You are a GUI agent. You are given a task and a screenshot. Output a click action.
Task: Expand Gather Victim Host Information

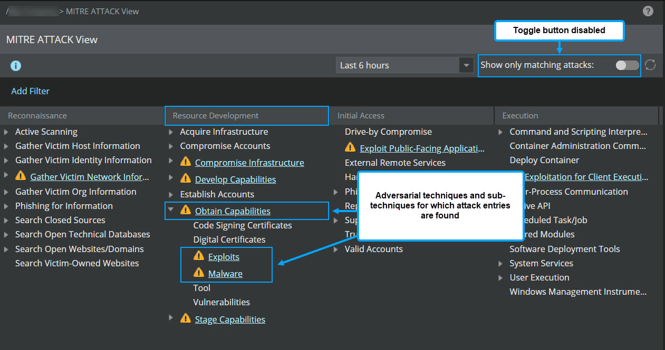click(x=6, y=146)
